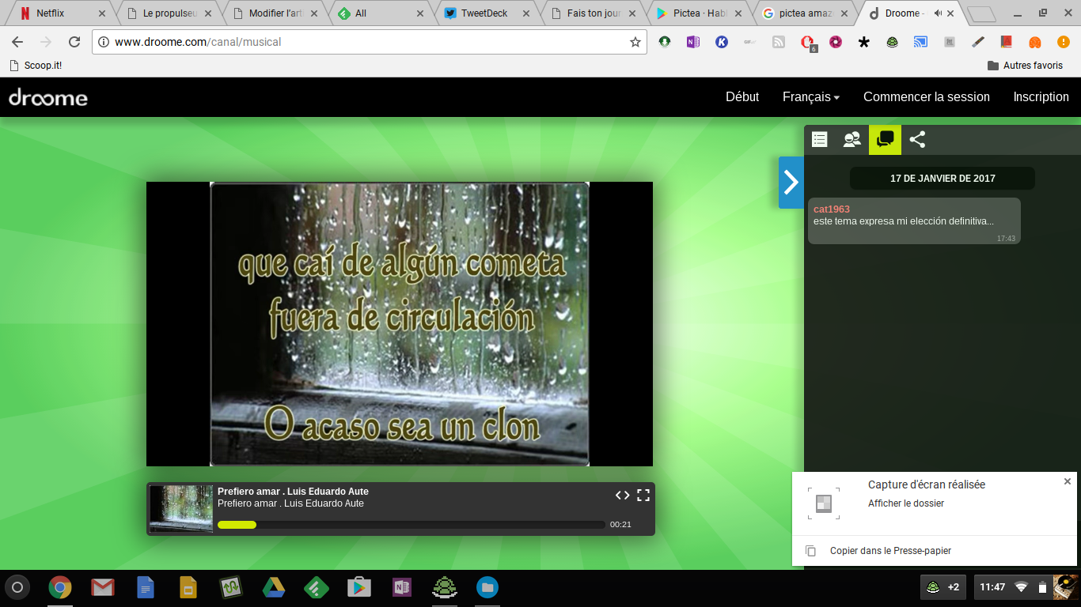Screen dimensions: 1081x607
Task: Select the chat comments panel icon
Action: pos(885,140)
